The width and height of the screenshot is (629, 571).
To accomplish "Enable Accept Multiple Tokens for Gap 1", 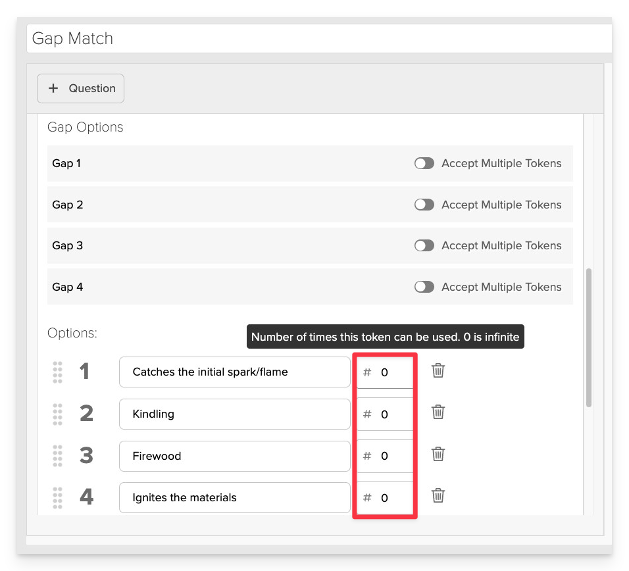I will point(424,163).
